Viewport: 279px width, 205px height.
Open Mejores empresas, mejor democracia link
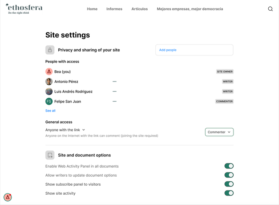(190, 9)
